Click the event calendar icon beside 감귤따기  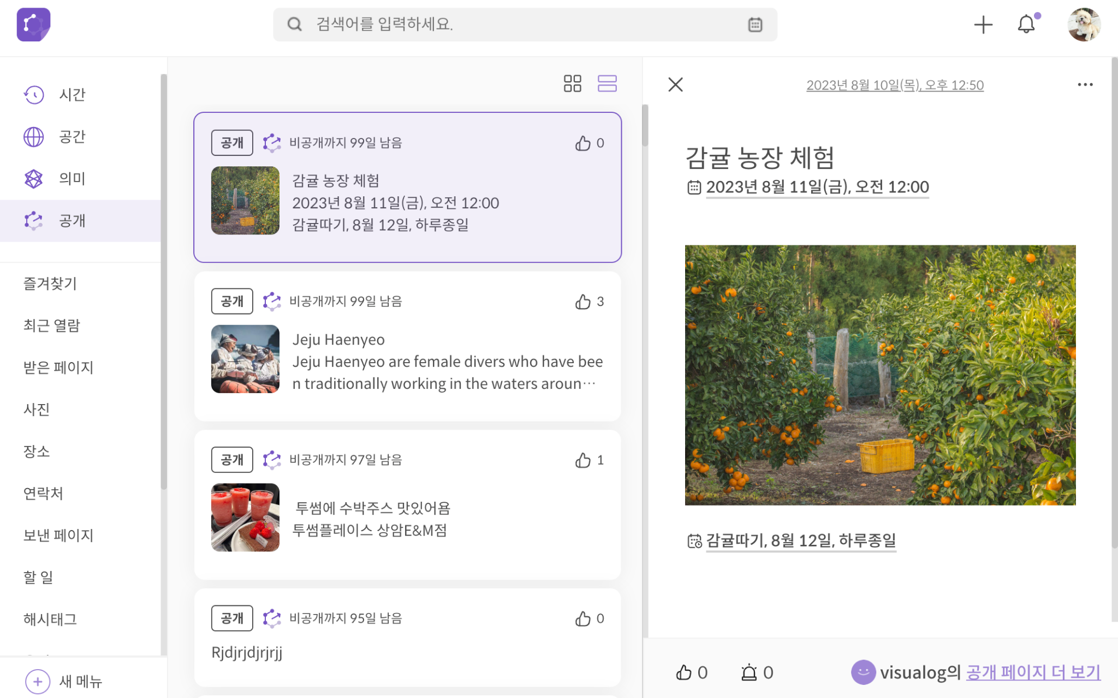point(694,541)
